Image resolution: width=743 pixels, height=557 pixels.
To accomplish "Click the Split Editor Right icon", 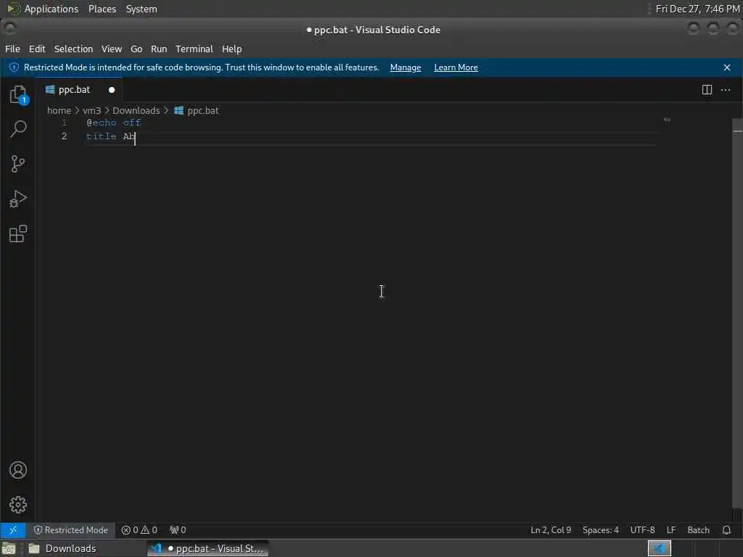I will click(x=707, y=89).
